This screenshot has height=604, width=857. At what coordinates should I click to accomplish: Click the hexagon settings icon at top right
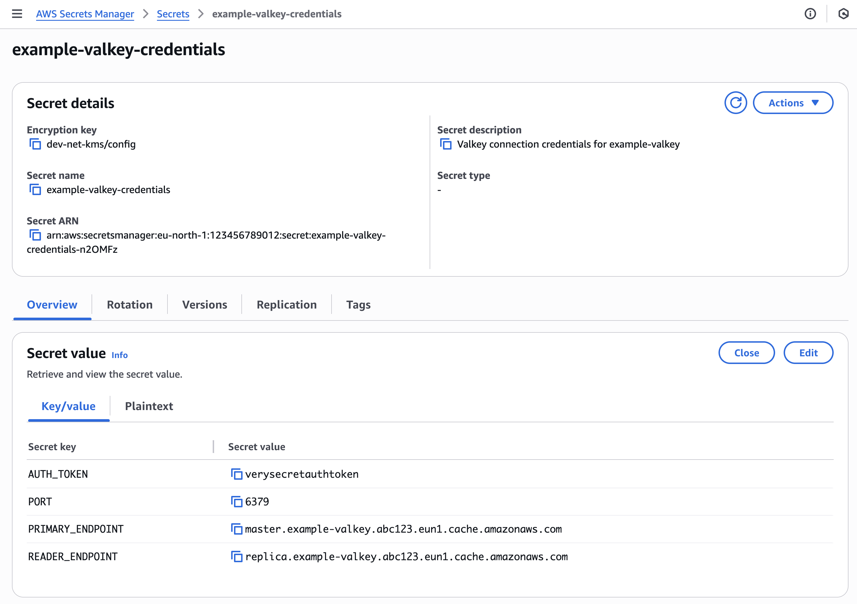pos(843,14)
